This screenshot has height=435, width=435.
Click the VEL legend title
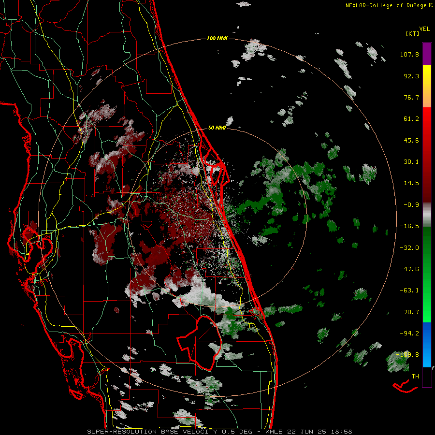[x=424, y=29]
